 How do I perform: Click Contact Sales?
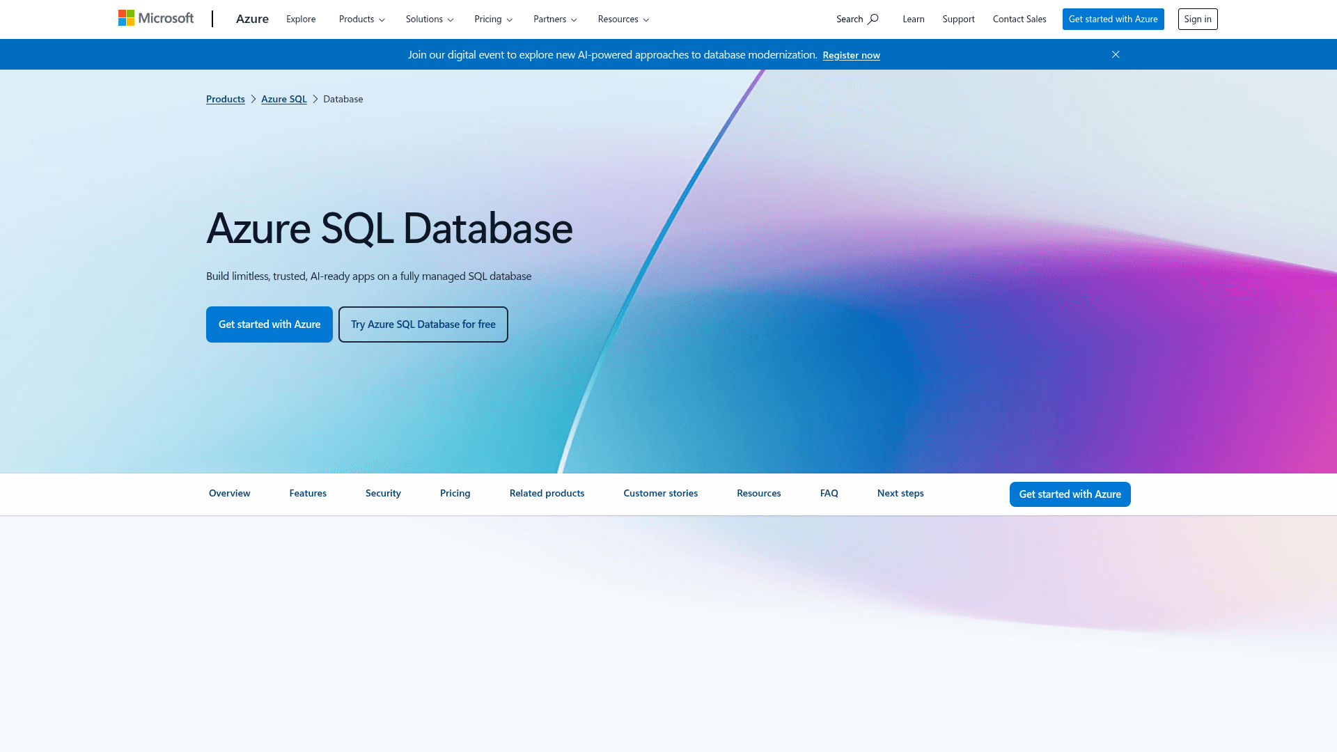1019,19
